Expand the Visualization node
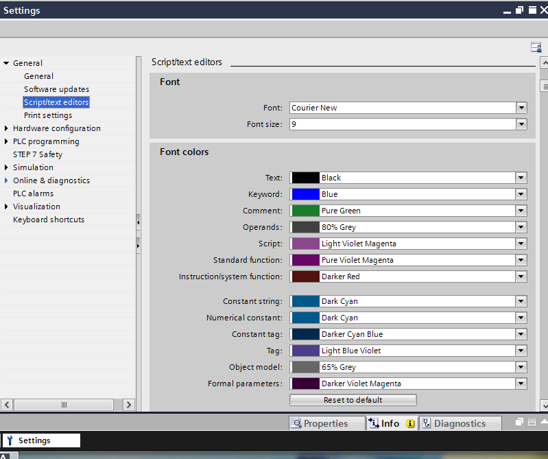Image resolution: width=548 pixels, height=459 pixels. [x=6, y=207]
